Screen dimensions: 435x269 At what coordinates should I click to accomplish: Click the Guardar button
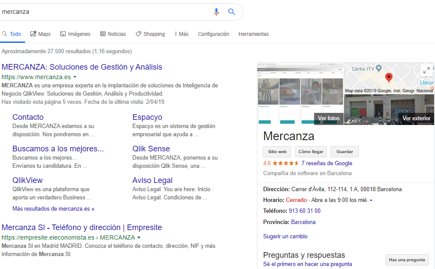click(x=344, y=151)
